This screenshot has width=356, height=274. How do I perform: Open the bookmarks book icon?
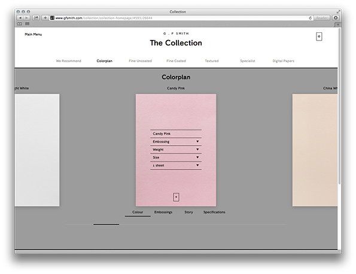click(x=20, y=24)
